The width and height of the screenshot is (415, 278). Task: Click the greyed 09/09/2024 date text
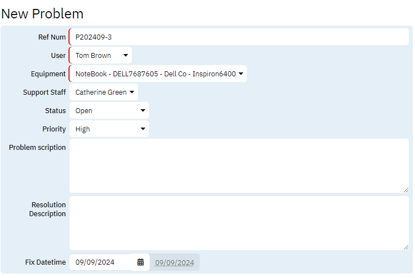(x=175, y=262)
